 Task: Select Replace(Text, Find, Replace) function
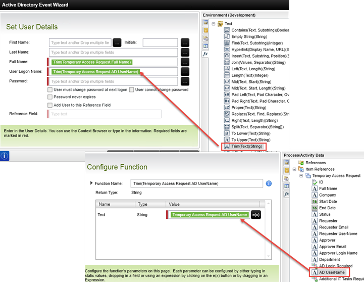[256, 114]
